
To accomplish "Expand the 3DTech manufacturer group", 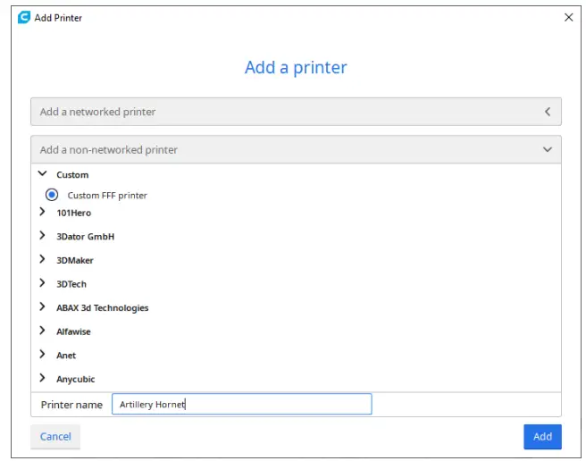I will 42,283.
